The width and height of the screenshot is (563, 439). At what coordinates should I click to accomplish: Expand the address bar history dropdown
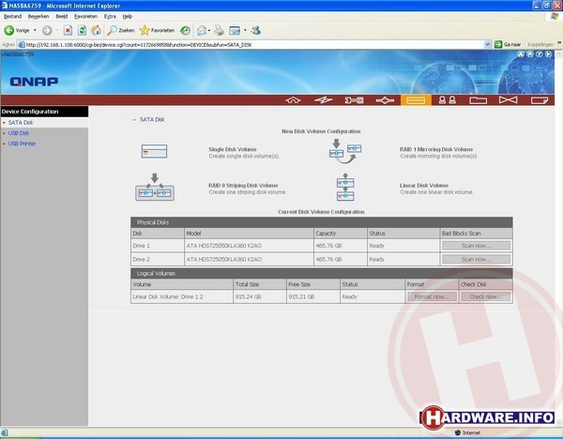coord(488,45)
